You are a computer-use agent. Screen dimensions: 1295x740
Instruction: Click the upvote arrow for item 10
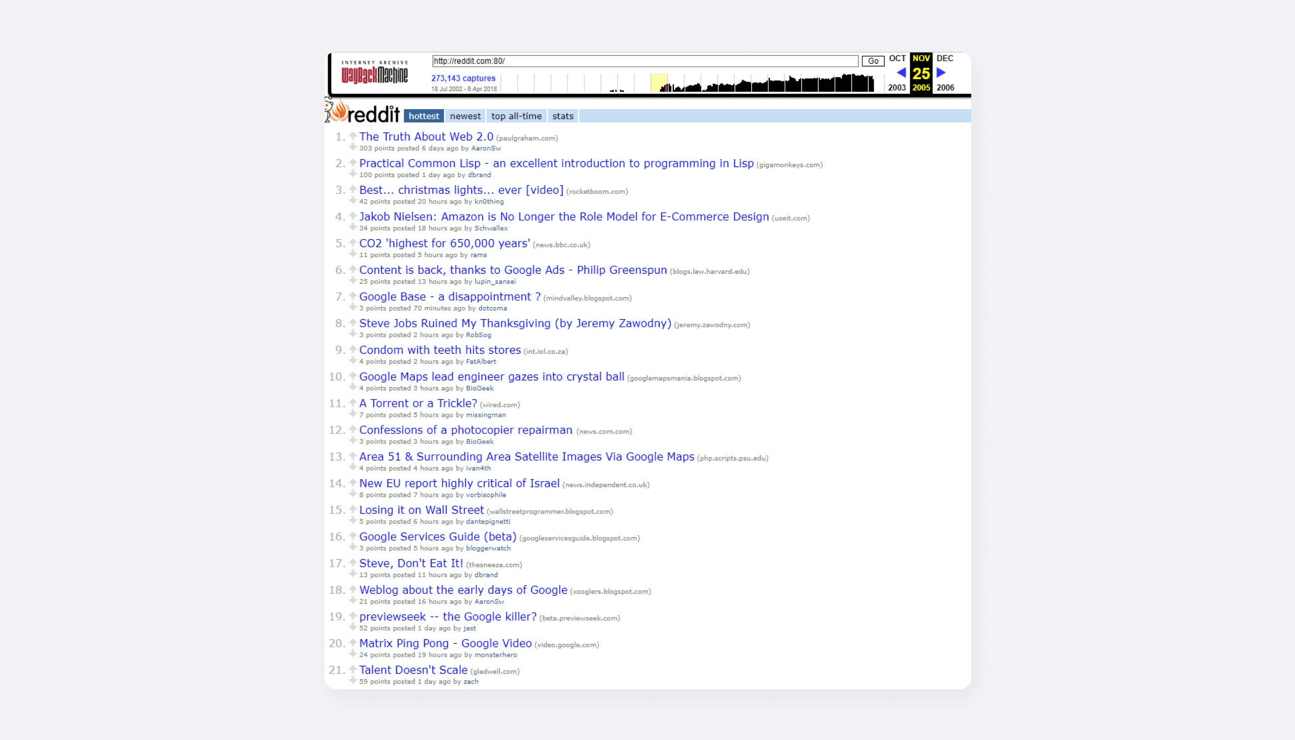tap(353, 376)
